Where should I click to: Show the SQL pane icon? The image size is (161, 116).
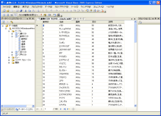12,15
